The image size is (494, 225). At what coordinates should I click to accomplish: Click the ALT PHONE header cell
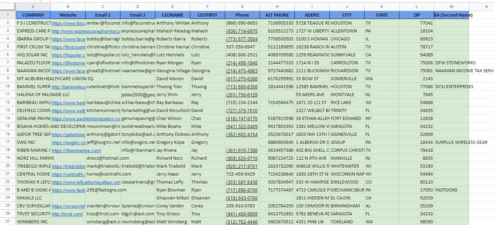point(277,15)
